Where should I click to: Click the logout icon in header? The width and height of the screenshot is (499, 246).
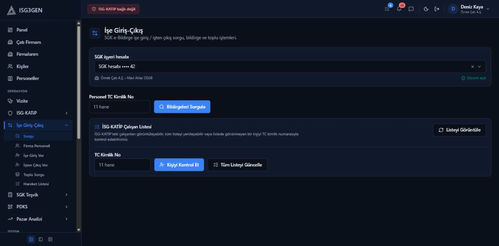(437, 9)
